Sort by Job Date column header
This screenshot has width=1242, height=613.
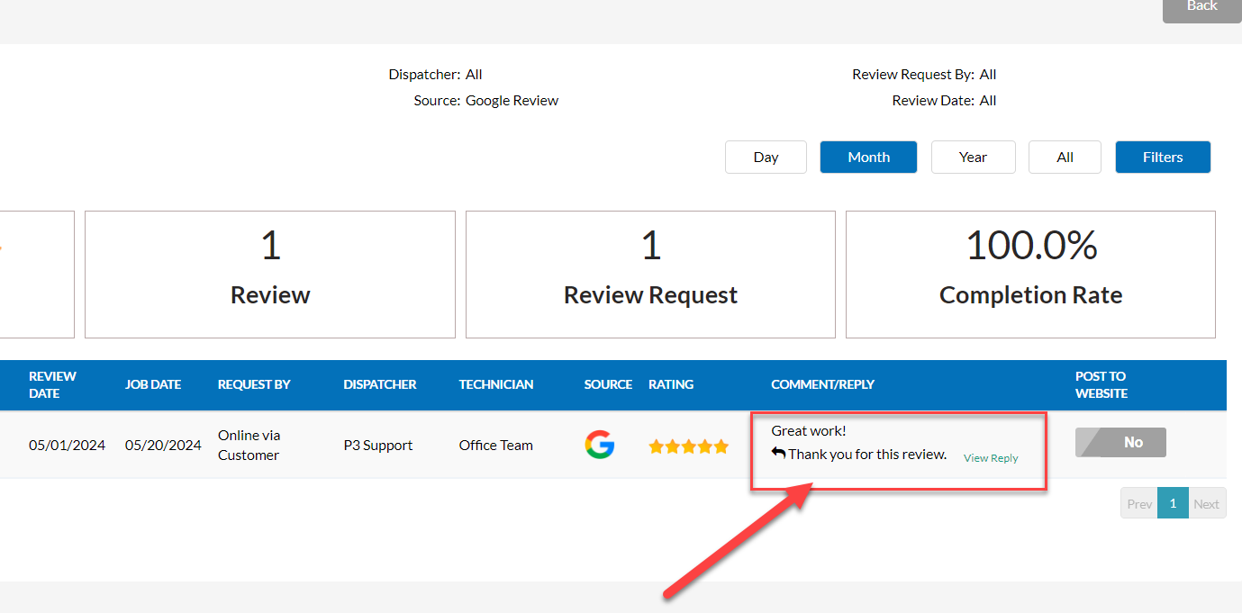pyautogui.click(x=153, y=384)
